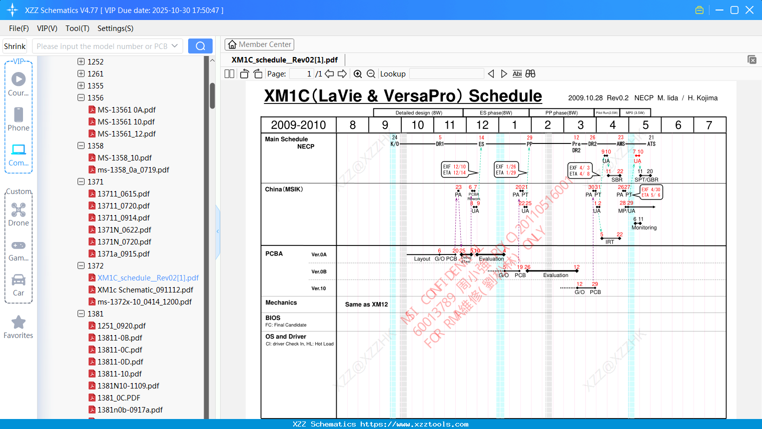This screenshot has width=762, height=429.
Task: Expand the 1252 folder
Action: [x=81, y=61]
